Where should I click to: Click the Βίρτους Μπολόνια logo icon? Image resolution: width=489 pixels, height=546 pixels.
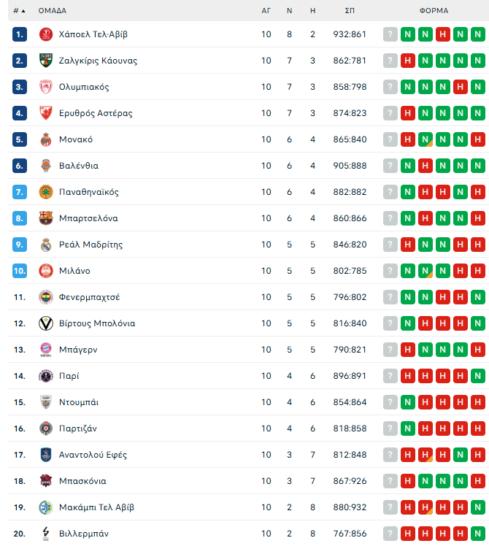[x=46, y=323]
